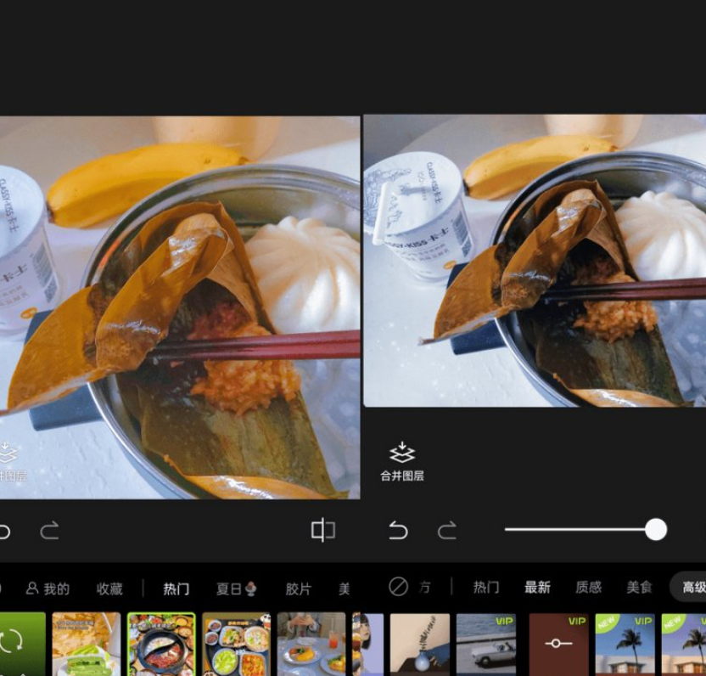The image size is (706, 676).
Task: Pick the multi-dish food tray filter thumbnail
Action: pyautogui.click(x=237, y=644)
